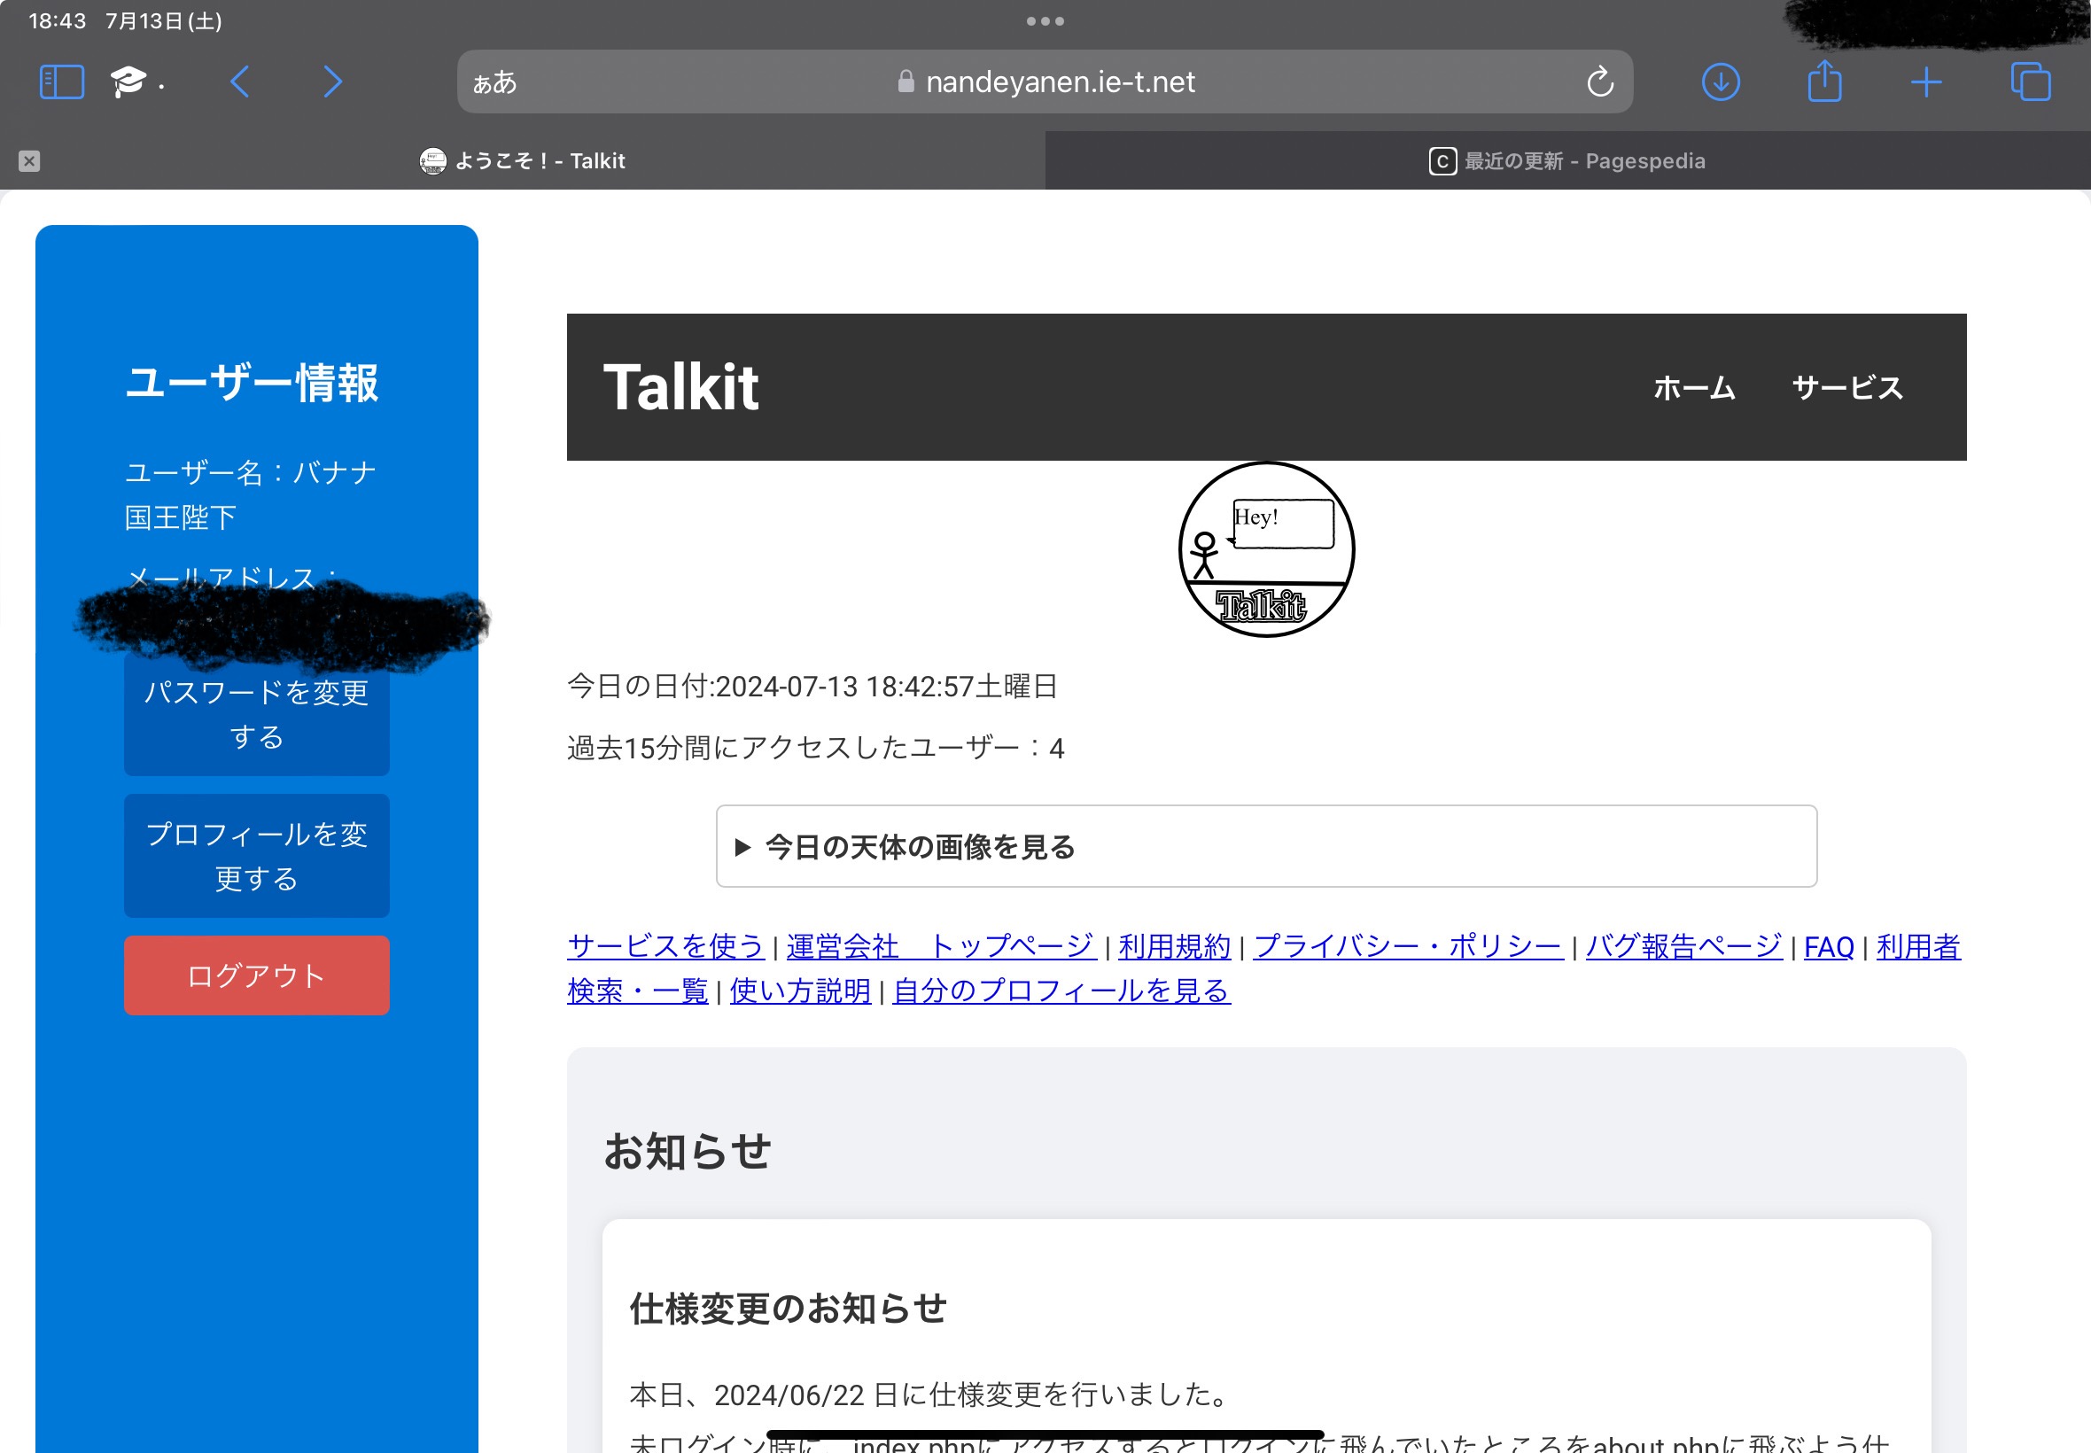Viewport: 2091px width, 1453px height.
Task: Open the share sheet icon
Action: (1824, 80)
